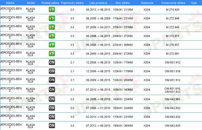Click the diesel ON icon in the 125kW OM 651.912 row
Viewport: 202px width, 130px height.
(52, 62)
